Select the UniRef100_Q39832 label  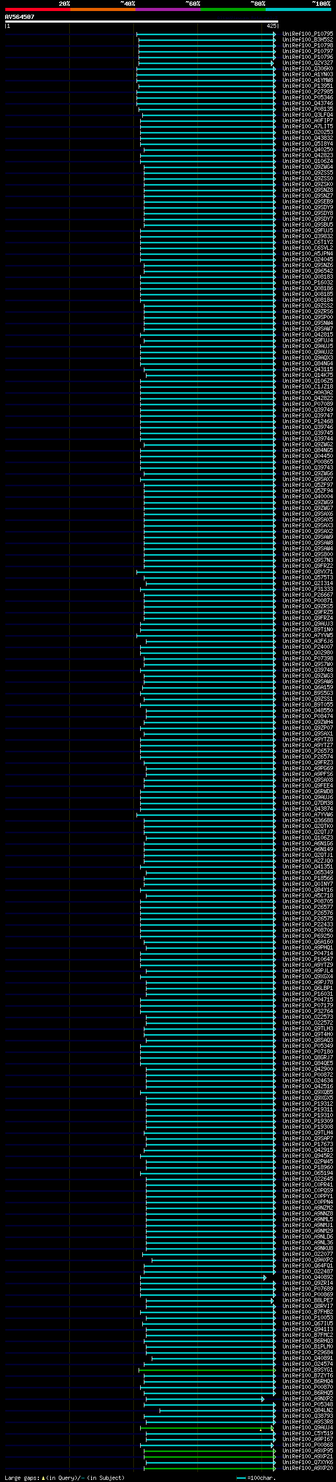307,237
